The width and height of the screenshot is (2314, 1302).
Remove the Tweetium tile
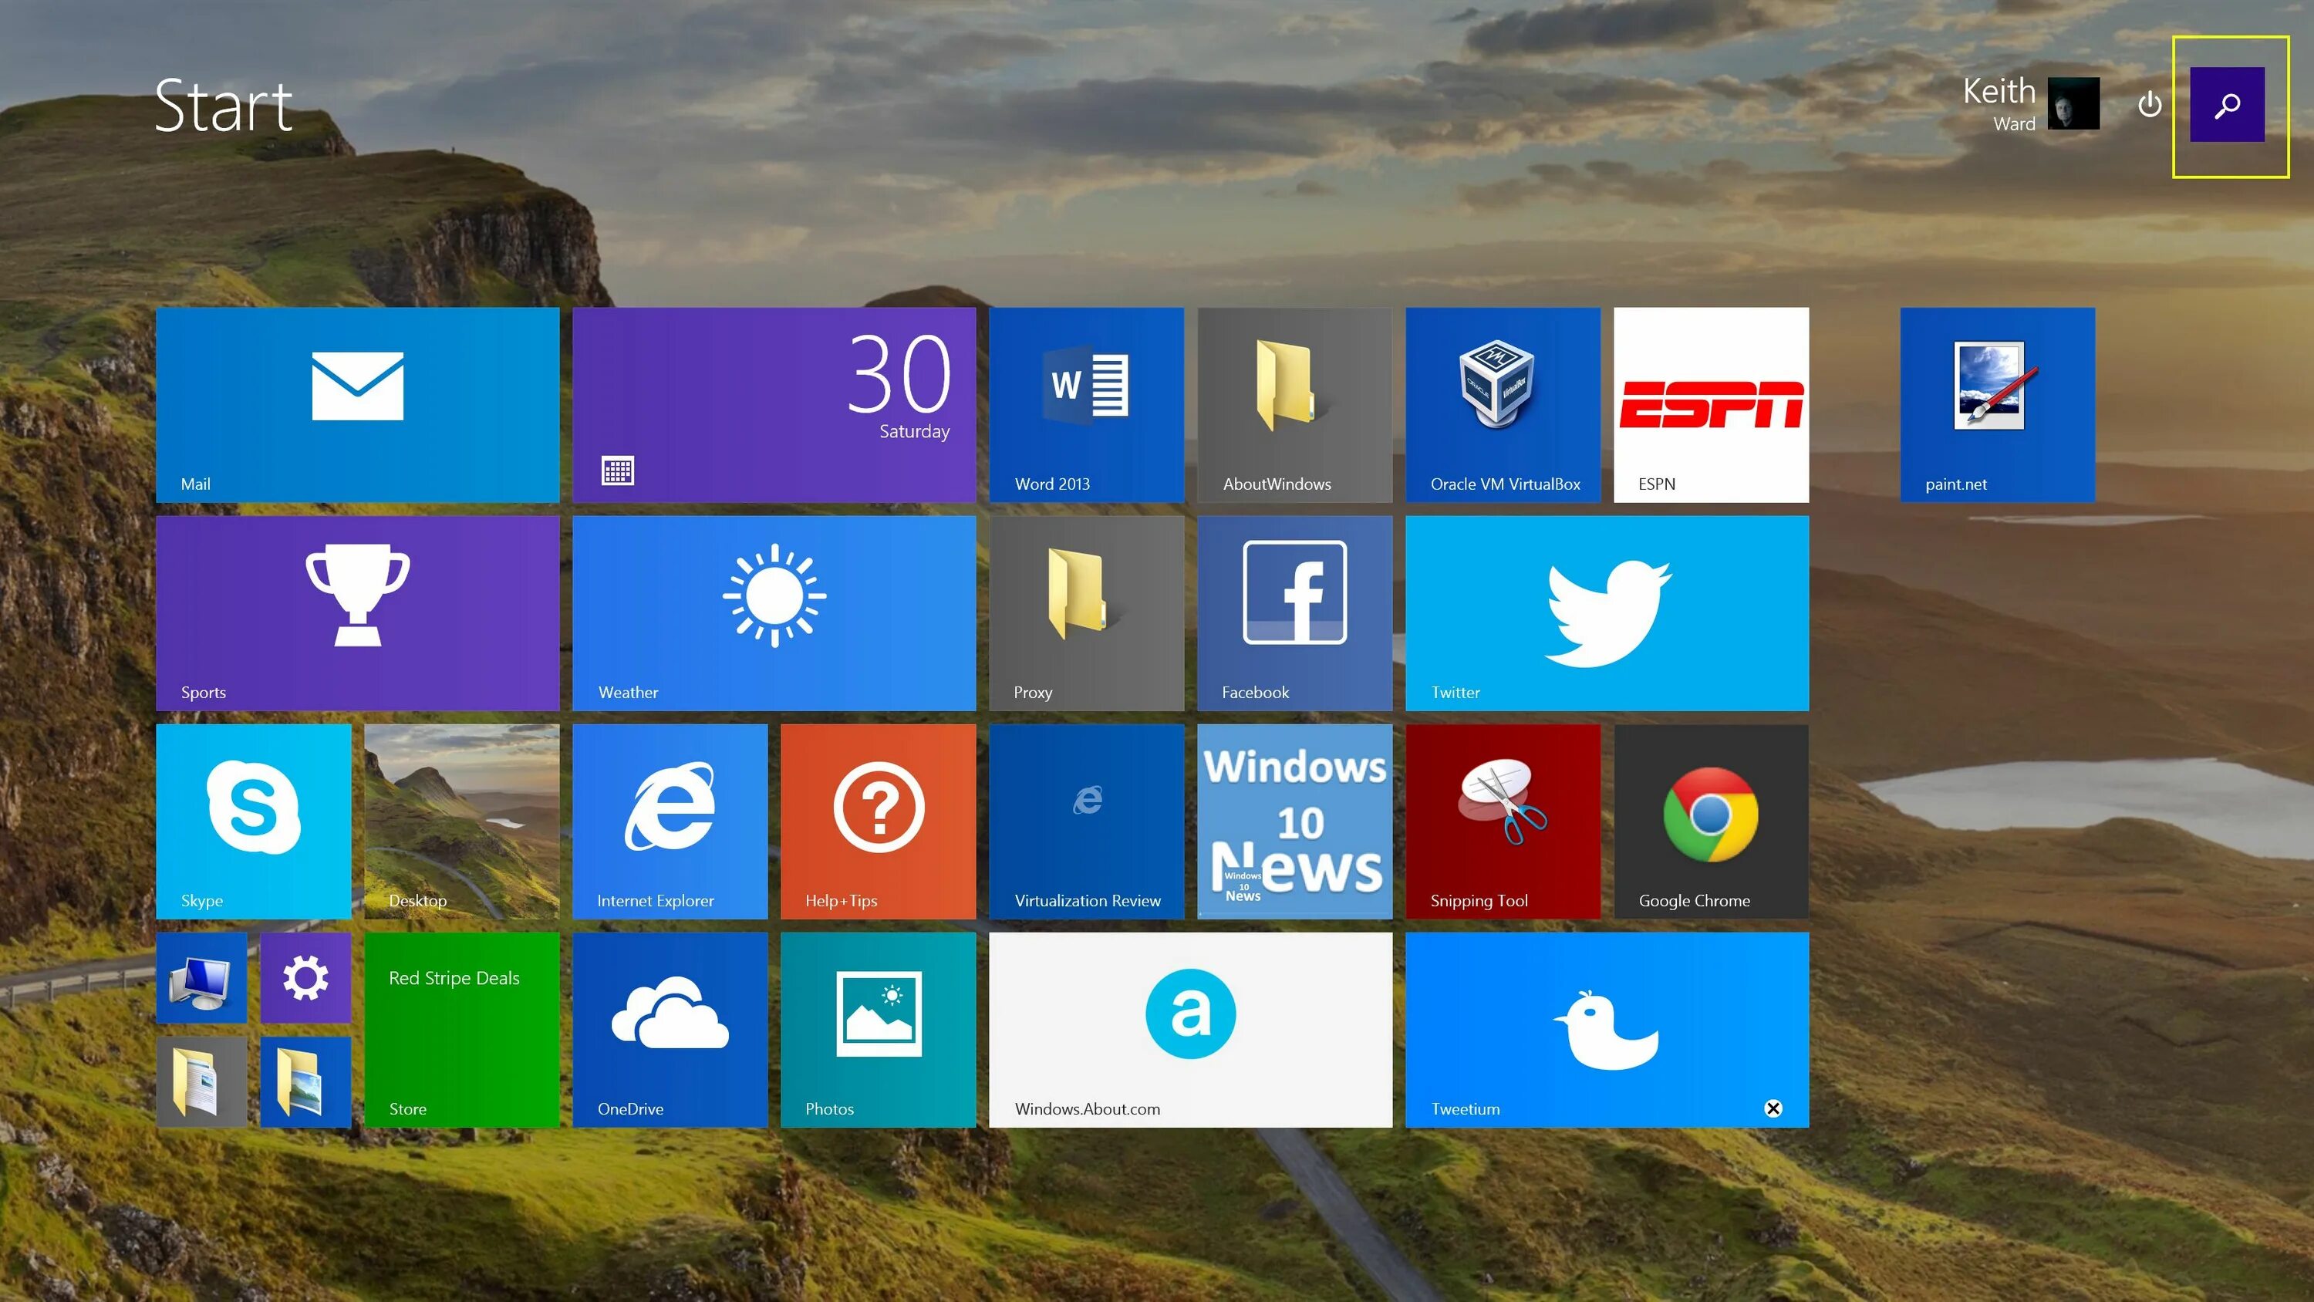click(x=1773, y=1108)
